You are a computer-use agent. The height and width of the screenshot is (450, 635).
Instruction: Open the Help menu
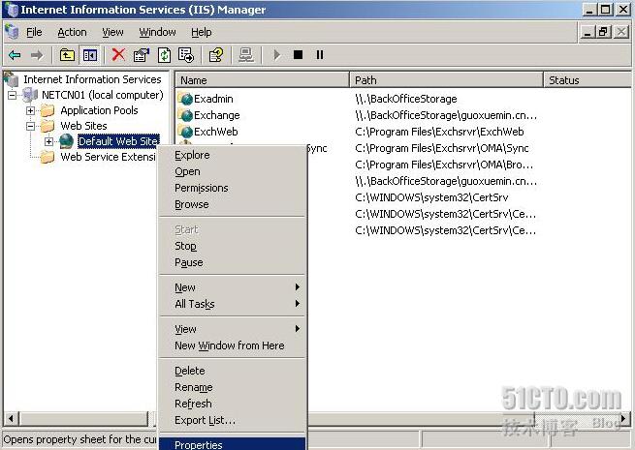click(202, 32)
